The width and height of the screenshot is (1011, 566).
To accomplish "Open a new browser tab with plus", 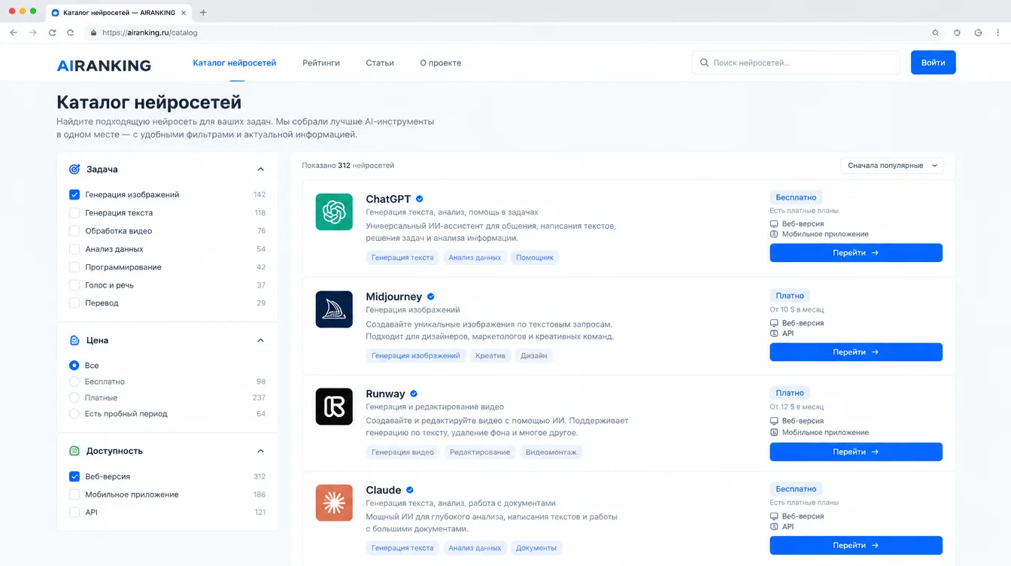I will tap(203, 12).
